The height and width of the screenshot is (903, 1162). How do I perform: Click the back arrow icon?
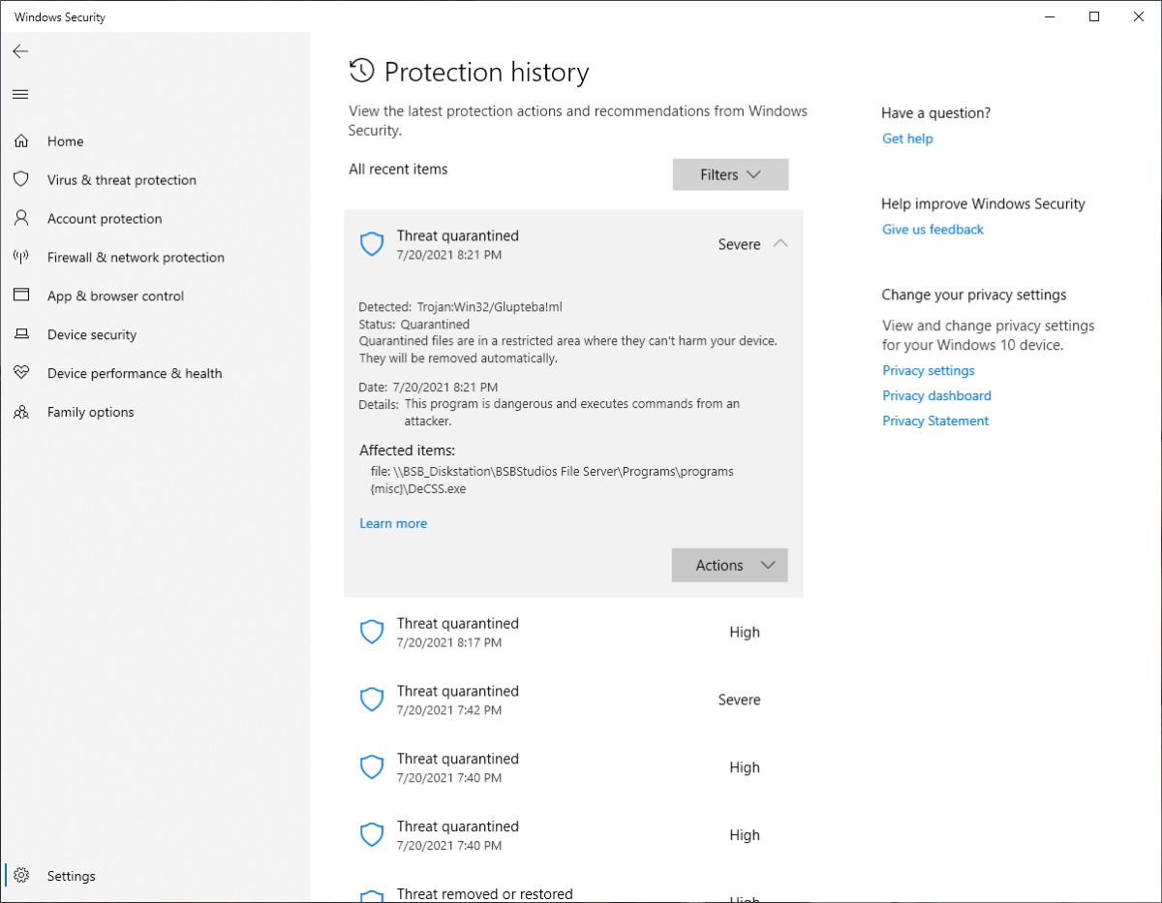point(20,51)
